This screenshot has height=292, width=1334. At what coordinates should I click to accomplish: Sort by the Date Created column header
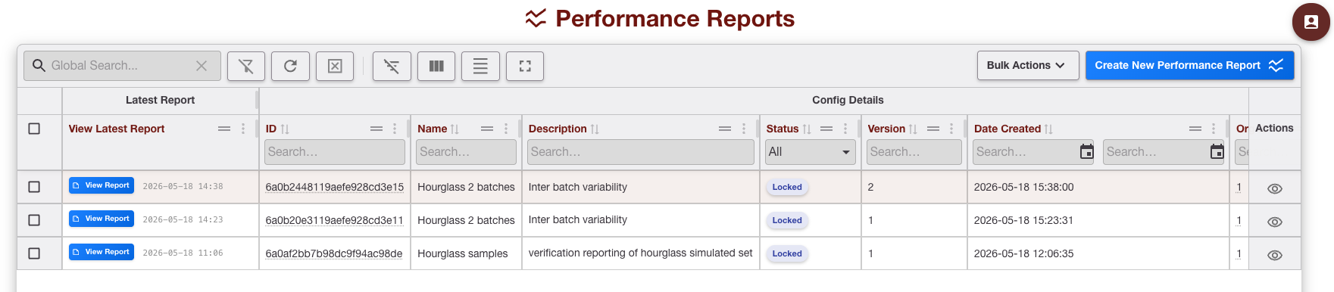pos(1007,129)
